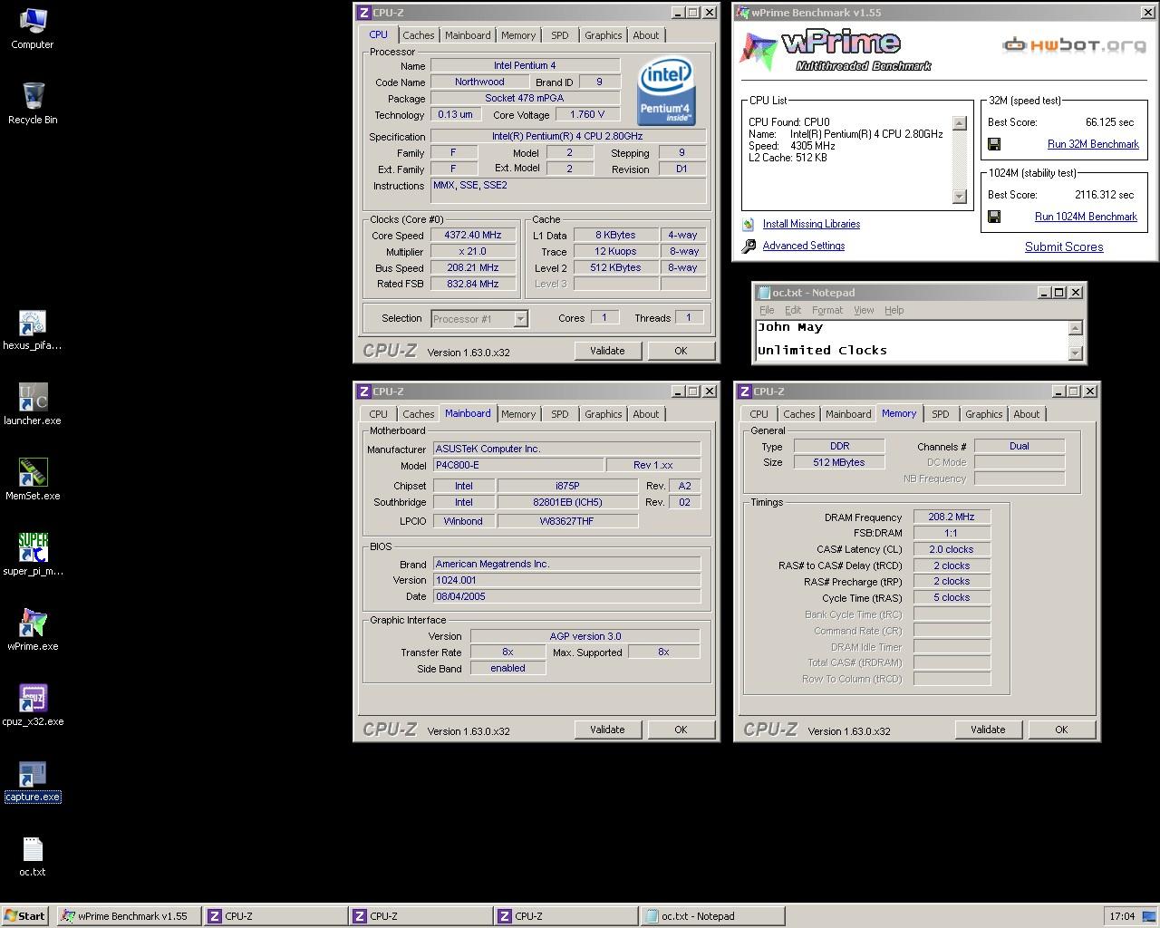Select the capture.exe desktop icon
The height and width of the screenshot is (928, 1160).
pyautogui.click(x=33, y=781)
